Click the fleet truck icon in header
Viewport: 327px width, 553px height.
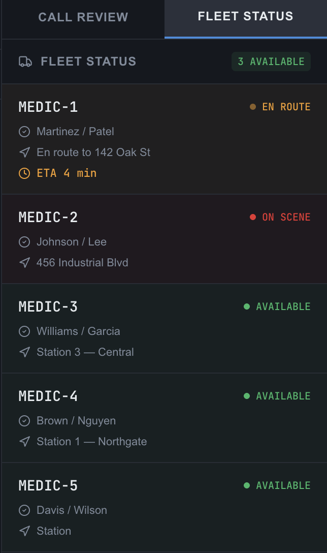click(x=25, y=62)
